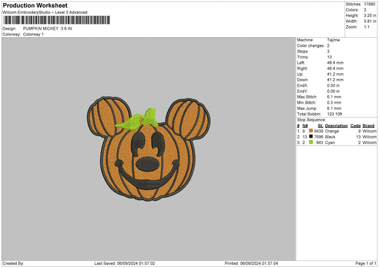Viewport: 379px width, 268px height.
Task: Click the Right value 48.4 mm
Action: [335, 68]
